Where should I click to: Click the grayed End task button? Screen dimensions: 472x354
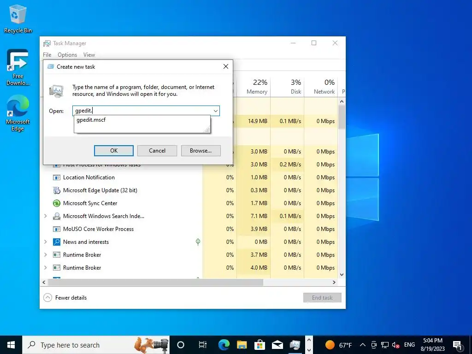[322, 298]
